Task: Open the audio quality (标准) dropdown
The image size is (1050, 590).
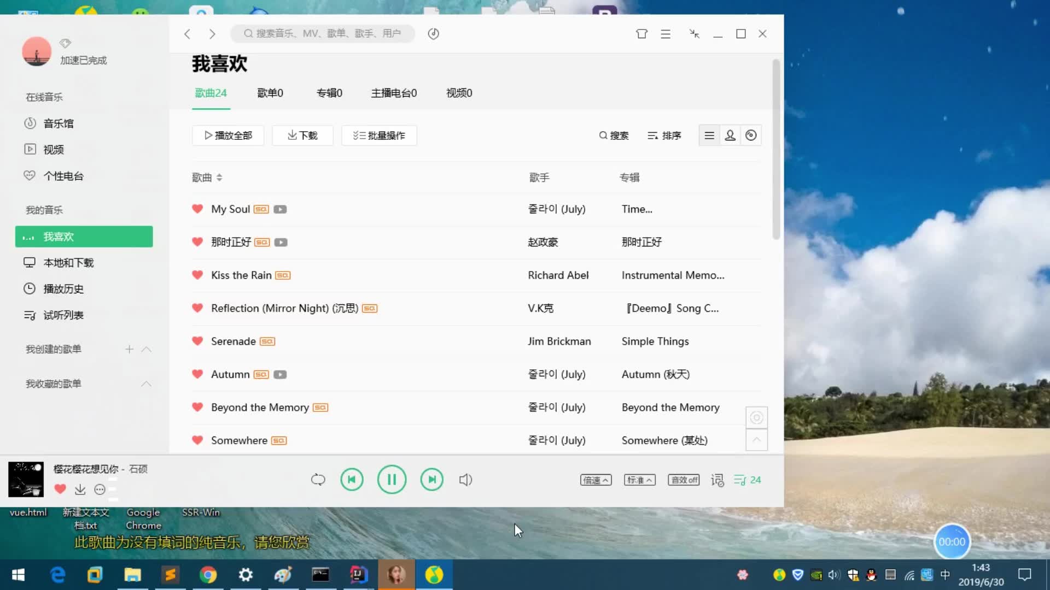Action: [x=639, y=480]
